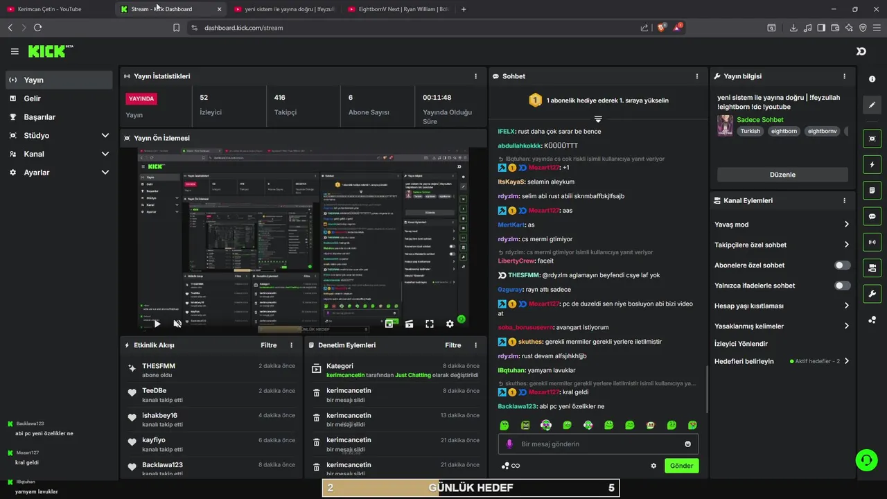887x499 pixels.
Task: Click the first green emote above message box
Action: 504,425
